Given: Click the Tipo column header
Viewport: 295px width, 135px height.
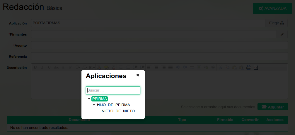Looking at the screenshot, I should coord(182,120).
